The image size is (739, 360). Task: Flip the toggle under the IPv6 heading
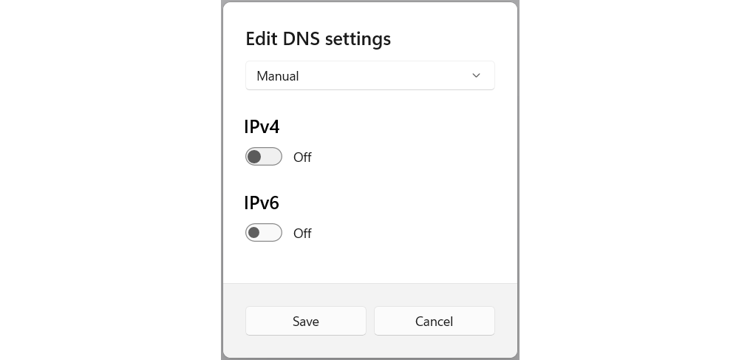(x=264, y=233)
